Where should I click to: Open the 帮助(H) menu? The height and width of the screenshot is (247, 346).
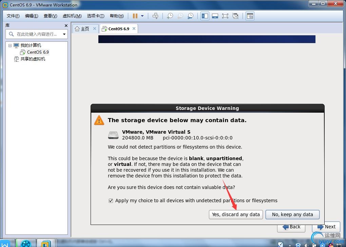(x=117, y=16)
